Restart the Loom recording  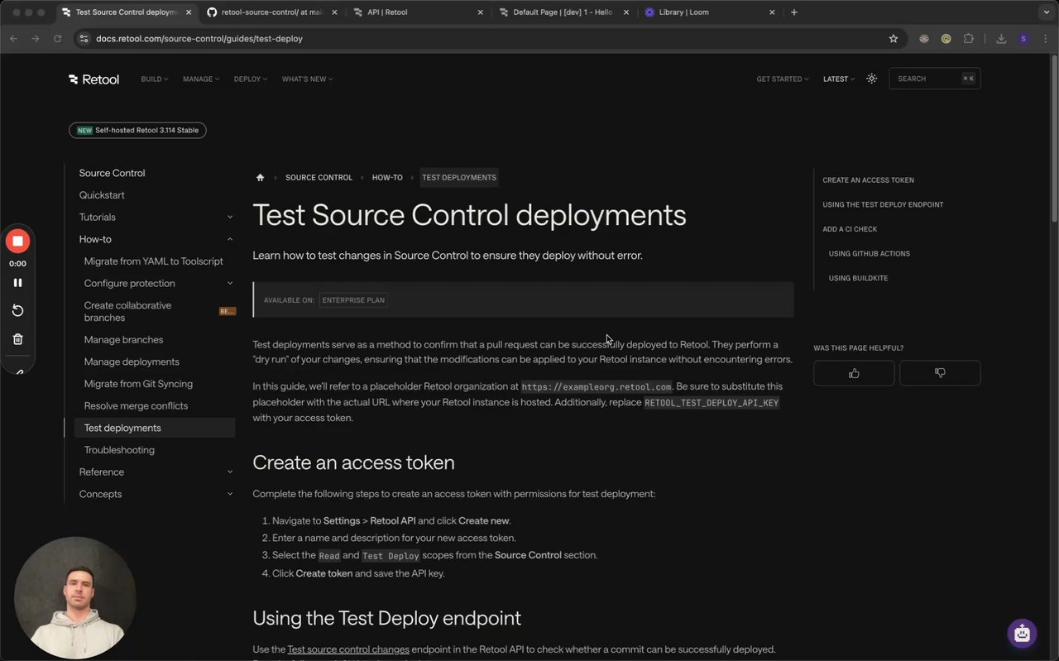coord(17,310)
